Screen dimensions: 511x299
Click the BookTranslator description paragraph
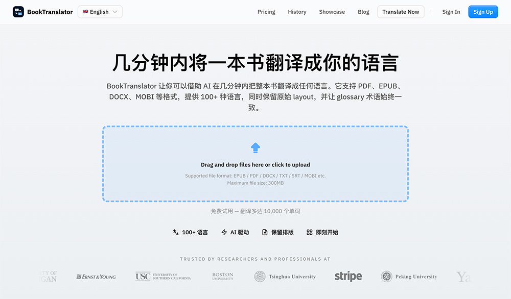coord(255,96)
